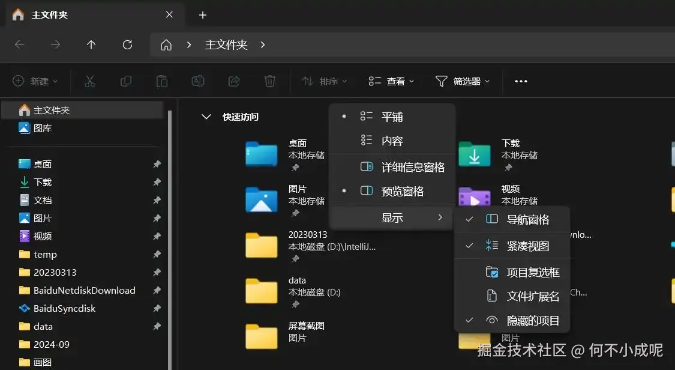Go forward with the right arrow
The width and height of the screenshot is (675, 370).
click(x=56, y=44)
